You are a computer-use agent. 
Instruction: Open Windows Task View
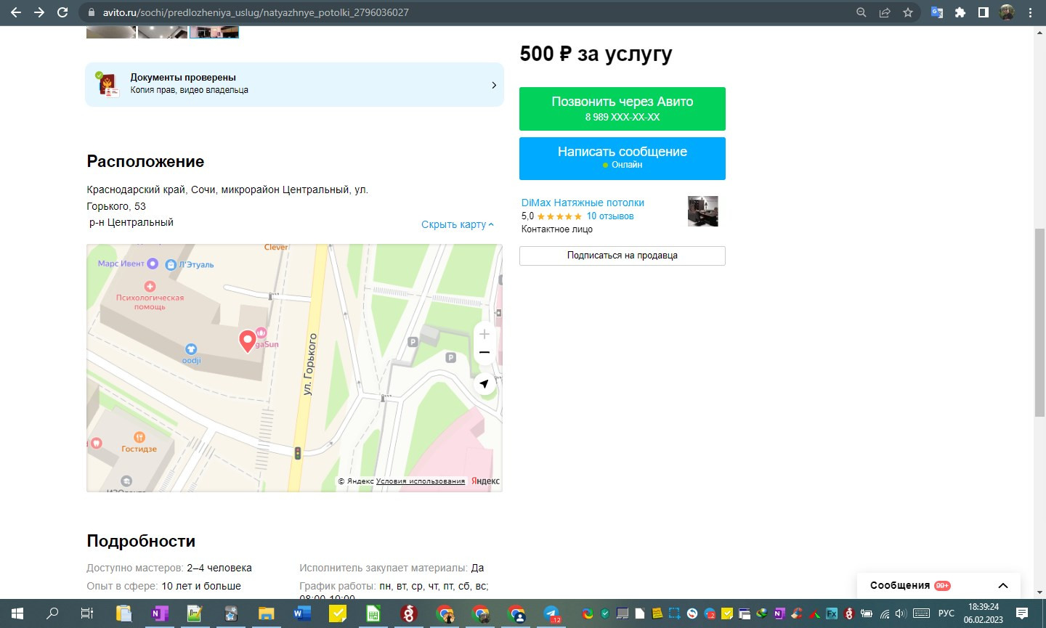click(x=87, y=613)
